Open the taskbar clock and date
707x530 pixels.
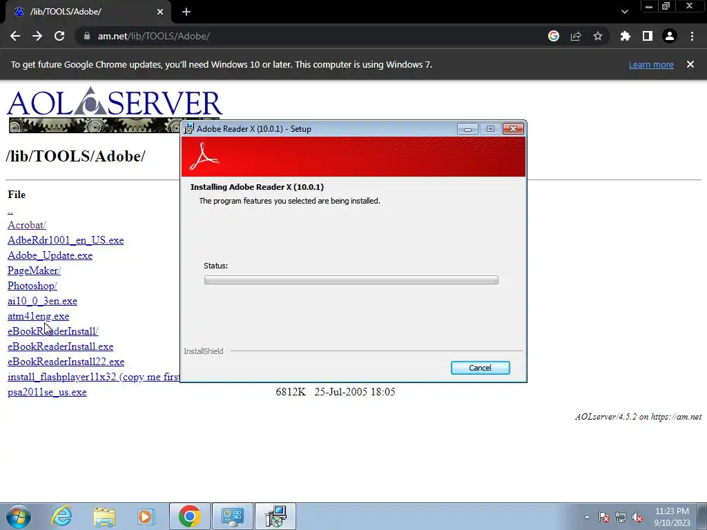(672, 517)
